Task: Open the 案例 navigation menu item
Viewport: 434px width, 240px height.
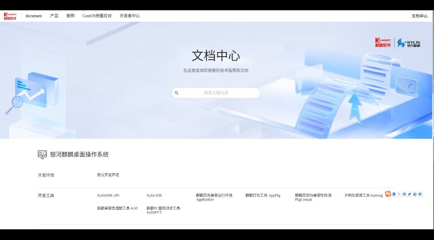Action: pos(70,16)
